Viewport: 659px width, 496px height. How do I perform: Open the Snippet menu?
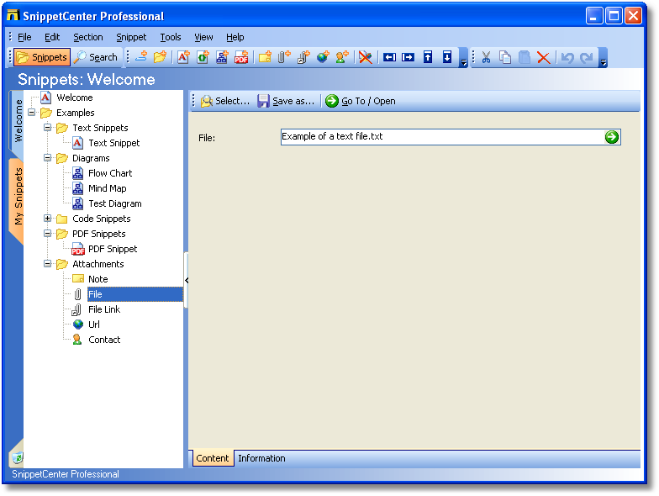[131, 37]
